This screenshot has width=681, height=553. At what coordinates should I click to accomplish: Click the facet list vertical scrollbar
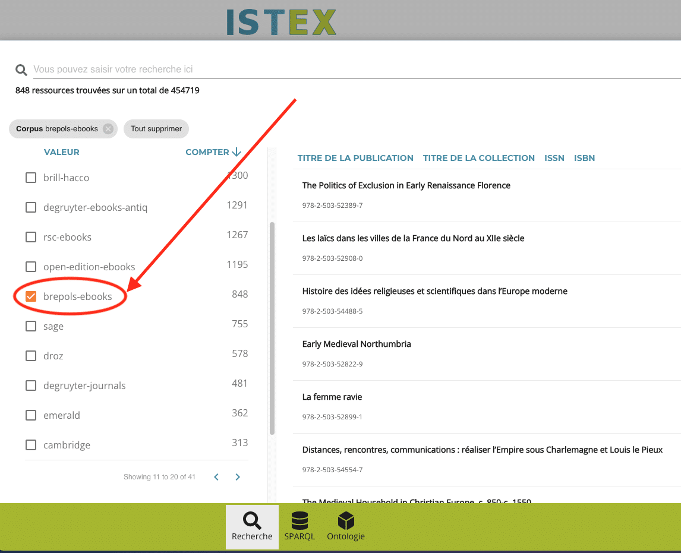pos(272,328)
